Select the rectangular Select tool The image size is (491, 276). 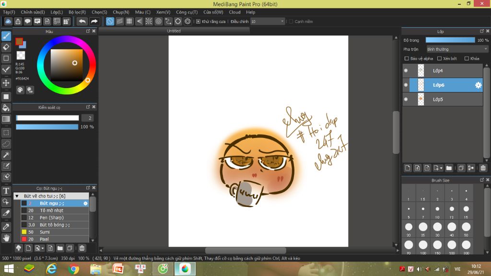click(x=6, y=133)
